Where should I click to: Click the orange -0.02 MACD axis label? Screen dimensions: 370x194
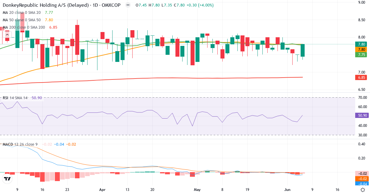361,179
